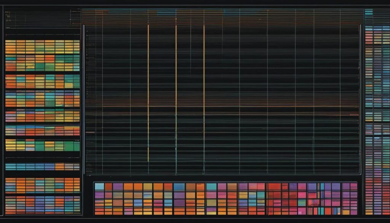Click the vertical scrollbar right of the timeline
The width and height of the screenshot is (390, 223).
(361, 99)
